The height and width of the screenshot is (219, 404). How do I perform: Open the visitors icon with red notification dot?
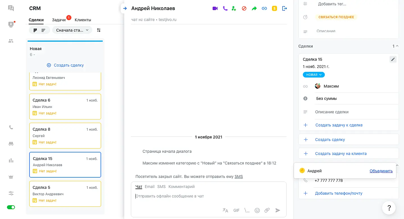(x=11, y=24)
